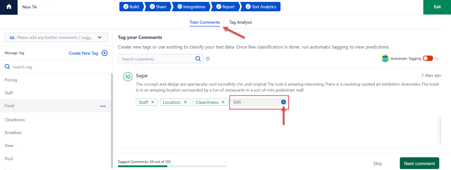Open the Integrations step
The height and width of the screenshot is (170, 451).
[x=191, y=7]
